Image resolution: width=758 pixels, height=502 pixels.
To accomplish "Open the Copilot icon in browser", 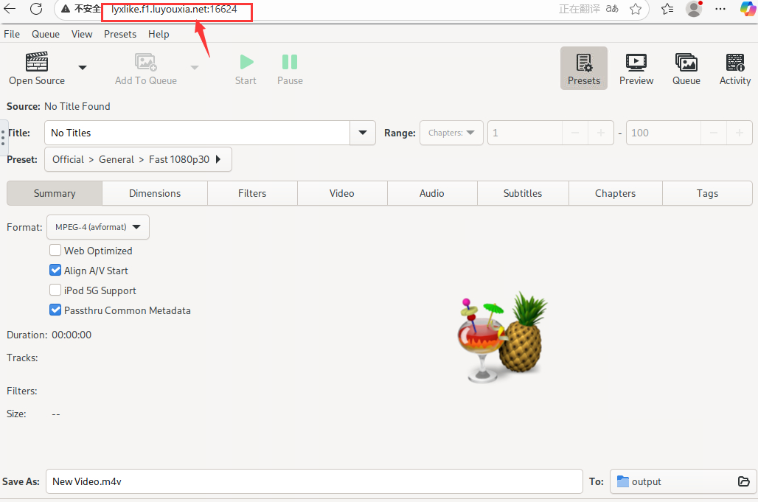I will tap(748, 9).
